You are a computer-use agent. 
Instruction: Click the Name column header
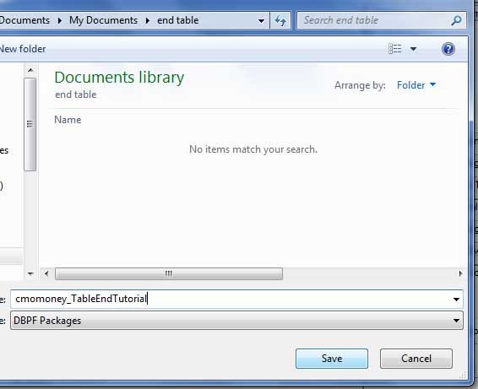point(68,120)
